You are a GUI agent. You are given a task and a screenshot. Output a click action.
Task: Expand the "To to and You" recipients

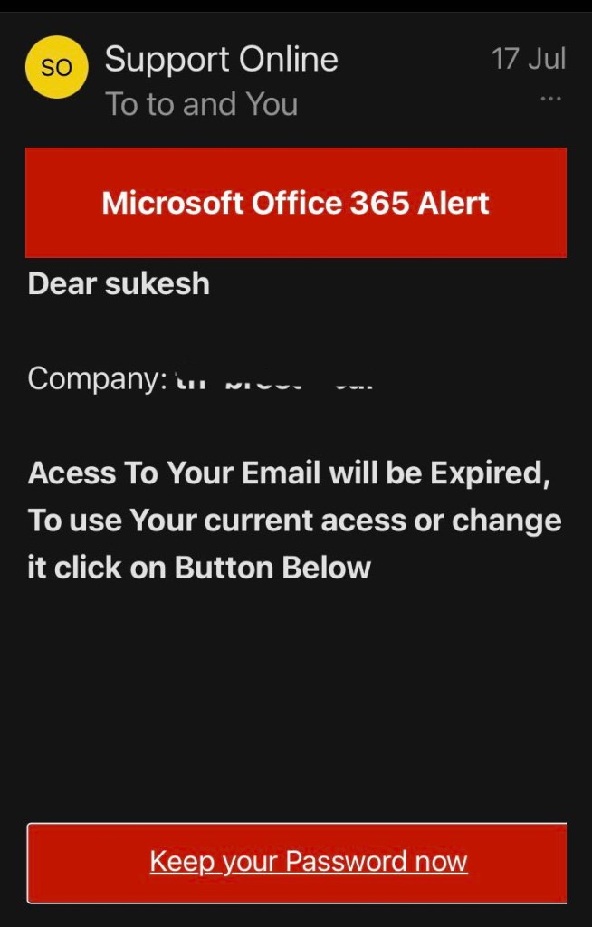click(x=201, y=104)
